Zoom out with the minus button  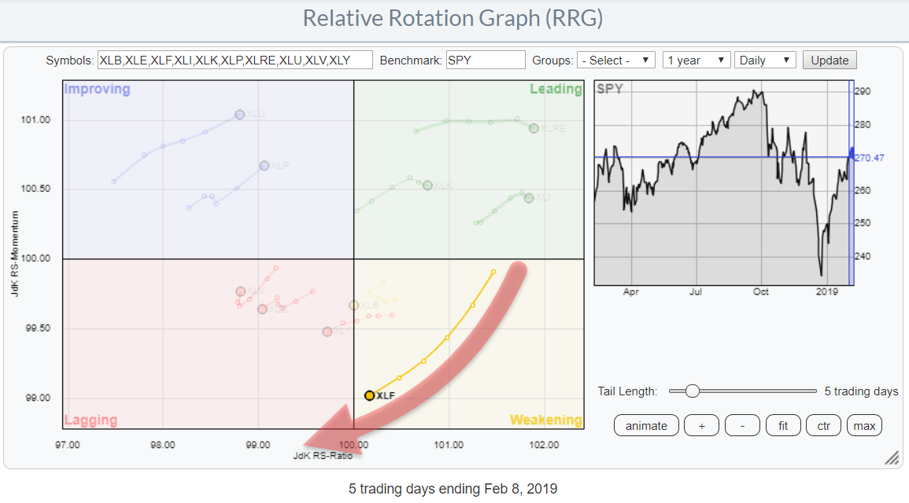(742, 426)
